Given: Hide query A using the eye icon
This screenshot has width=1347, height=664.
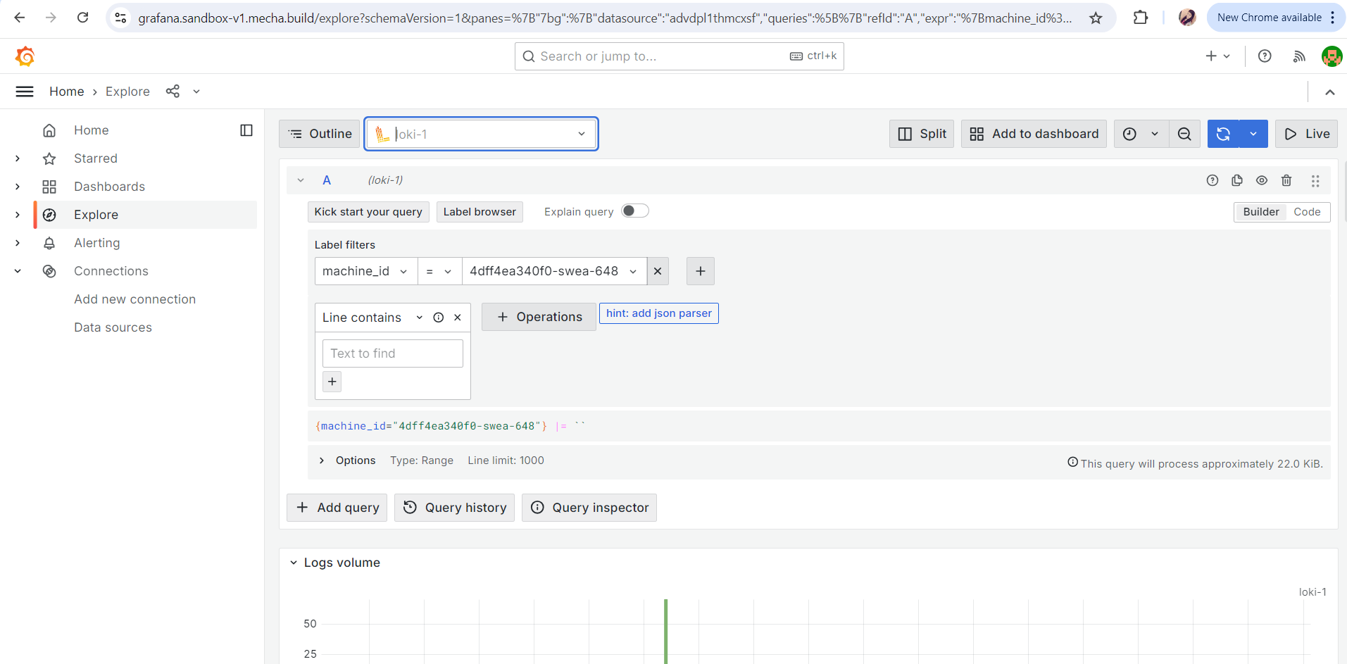Looking at the screenshot, I should tap(1262, 180).
